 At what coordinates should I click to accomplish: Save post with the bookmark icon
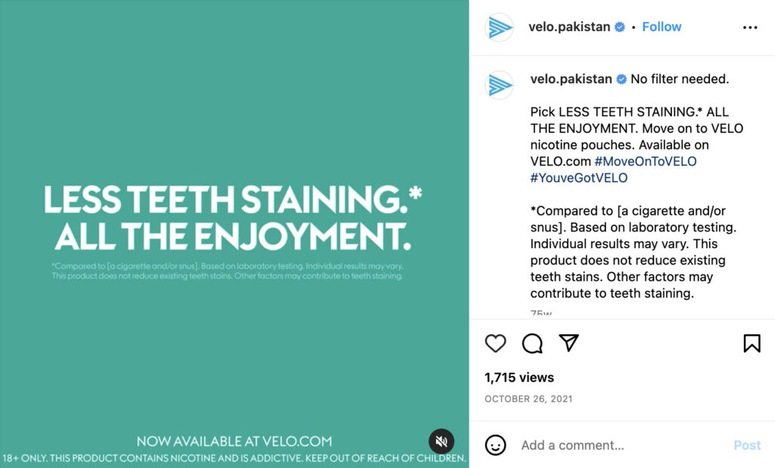pyautogui.click(x=752, y=343)
